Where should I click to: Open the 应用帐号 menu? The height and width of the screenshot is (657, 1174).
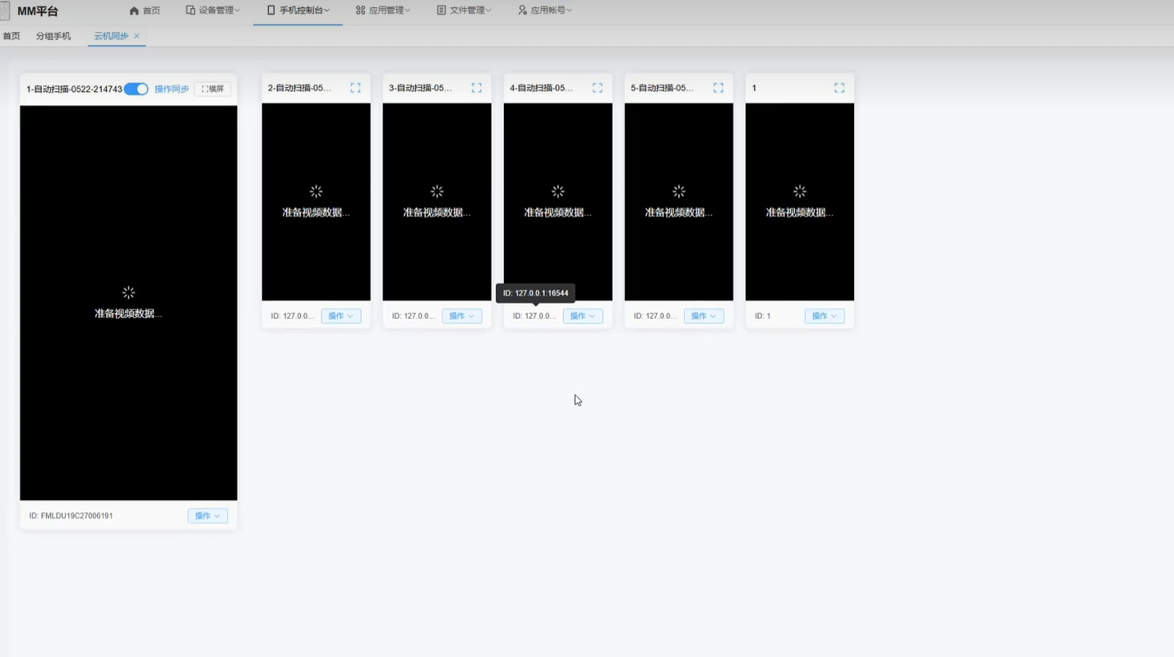tap(544, 11)
